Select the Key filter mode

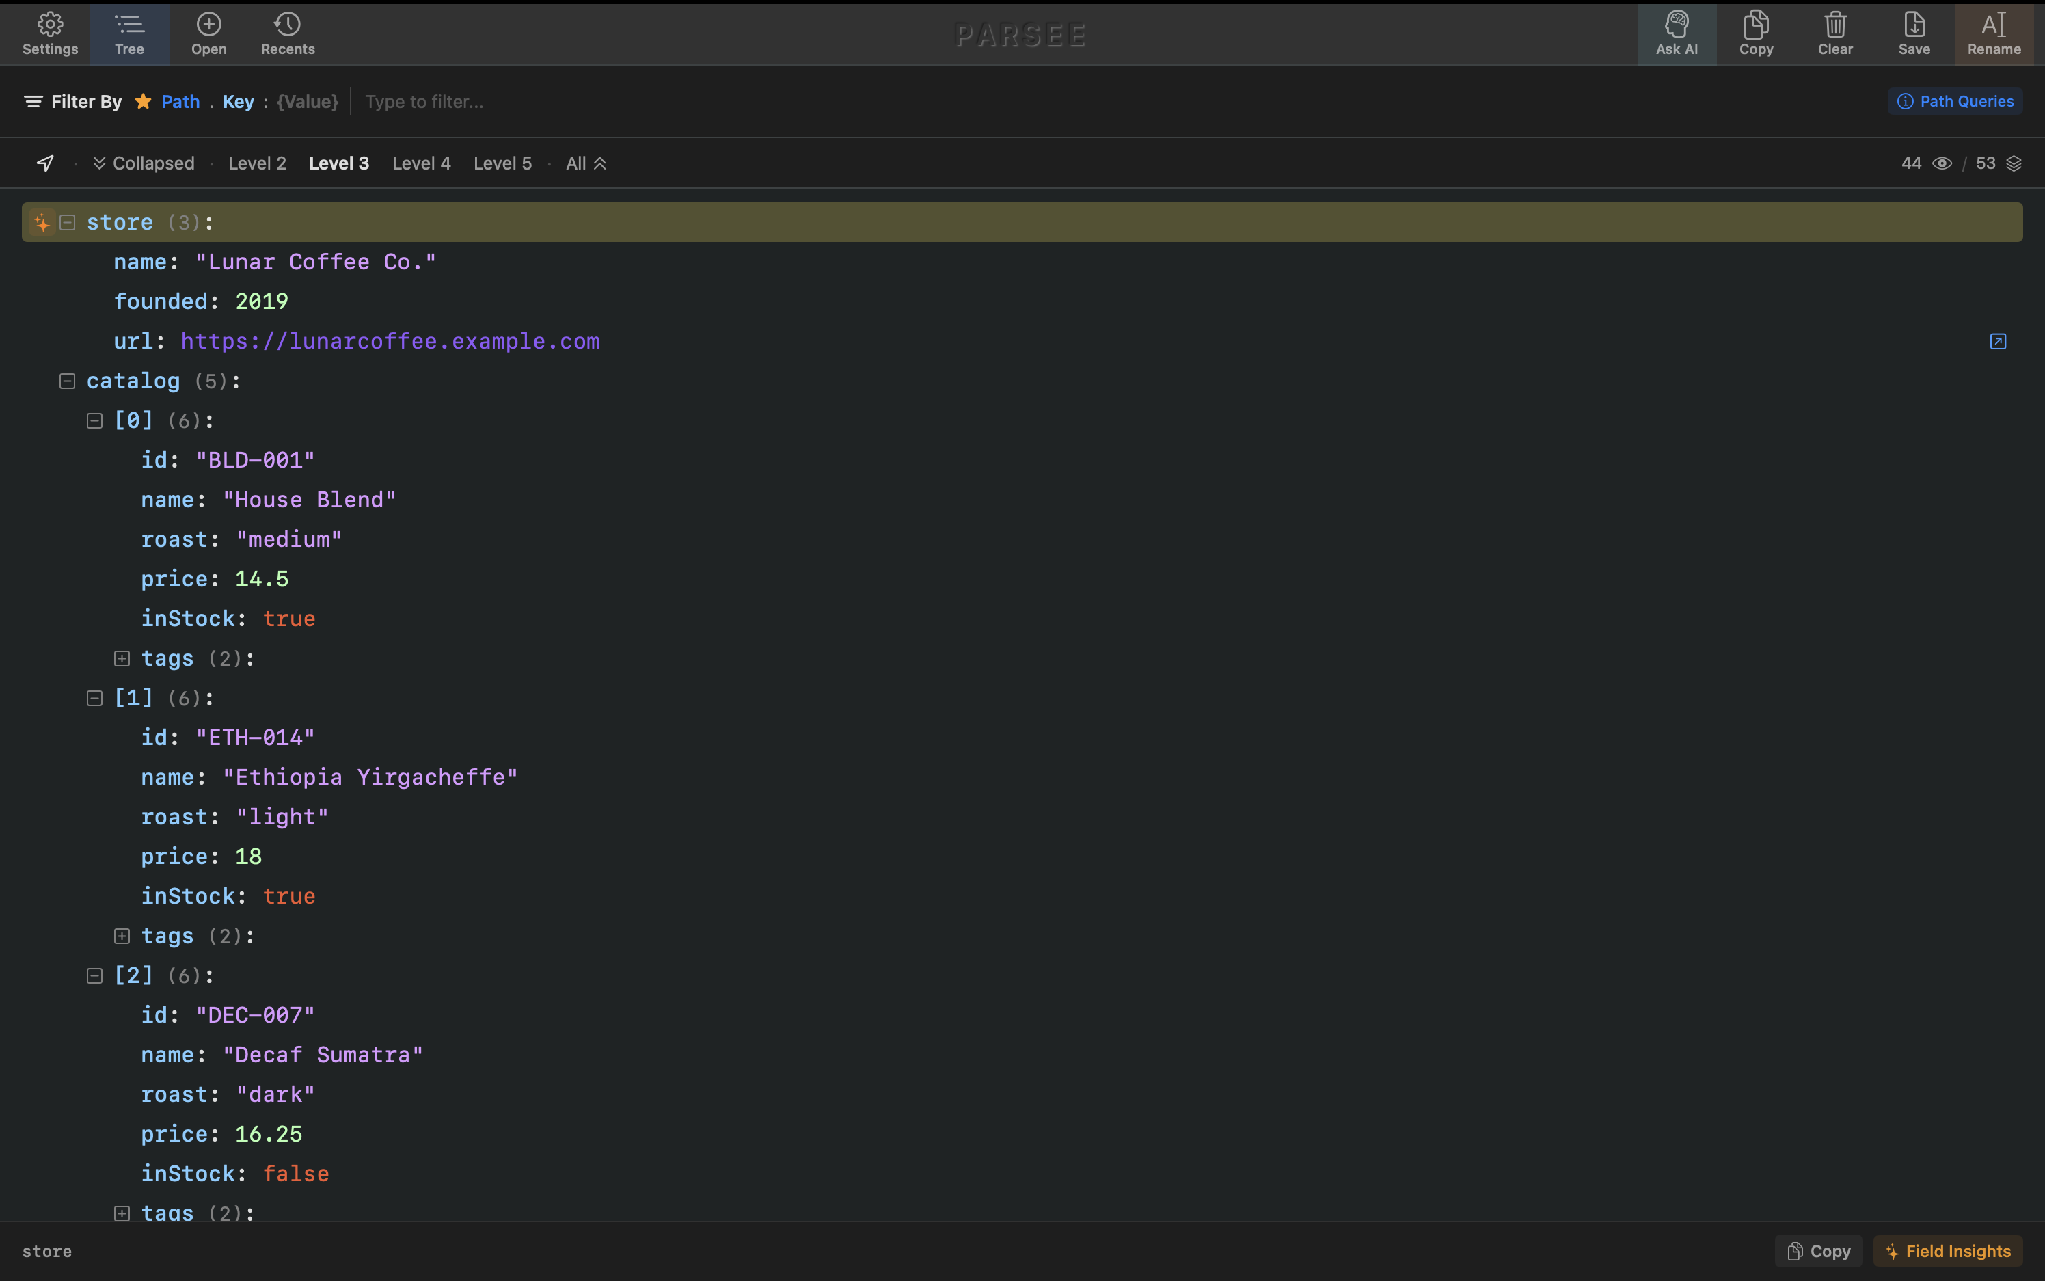pos(238,102)
